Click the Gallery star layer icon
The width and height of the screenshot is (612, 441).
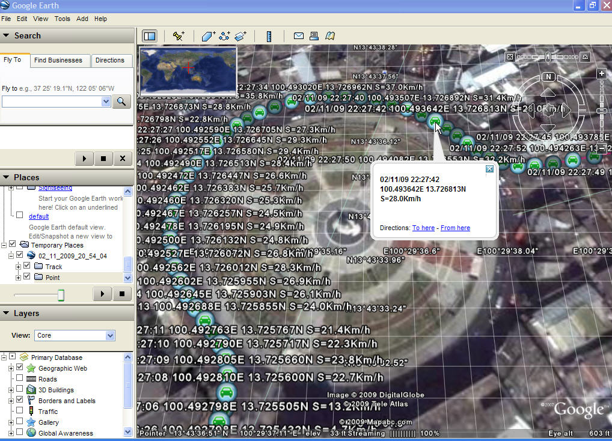(x=31, y=422)
